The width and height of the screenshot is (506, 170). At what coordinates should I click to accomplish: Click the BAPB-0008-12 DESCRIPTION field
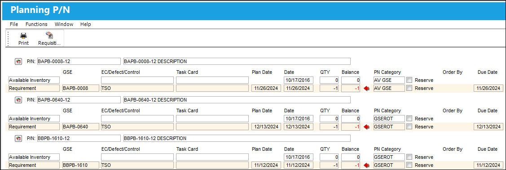coord(237,61)
